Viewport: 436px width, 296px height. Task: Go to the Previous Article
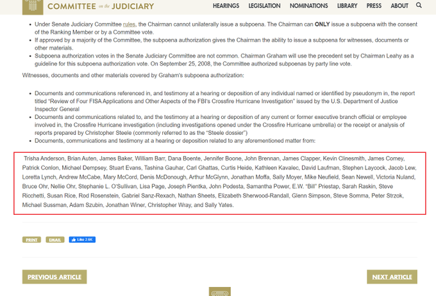[x=55, y=277]
